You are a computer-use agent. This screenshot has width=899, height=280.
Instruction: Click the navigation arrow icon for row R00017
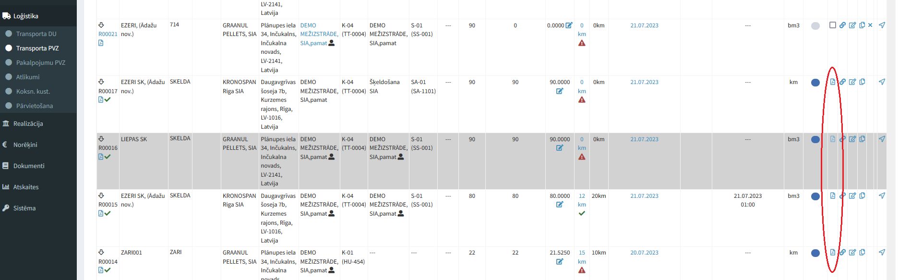882,82
